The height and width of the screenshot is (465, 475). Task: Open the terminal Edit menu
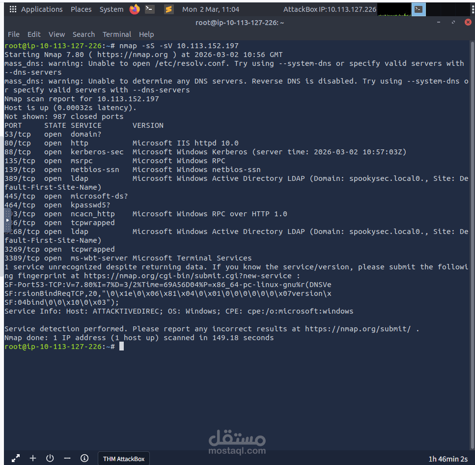click(x=34, y=34)
